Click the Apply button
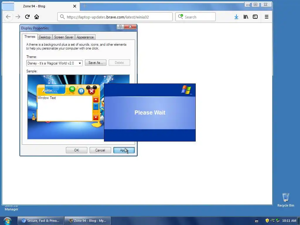 (x=124, y=150)
